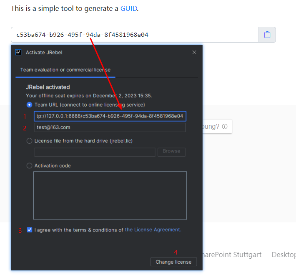The height and width of the screenshot is (275, 296).
Task: Click the Desktop link at the right edge
Action: point(284,255)
